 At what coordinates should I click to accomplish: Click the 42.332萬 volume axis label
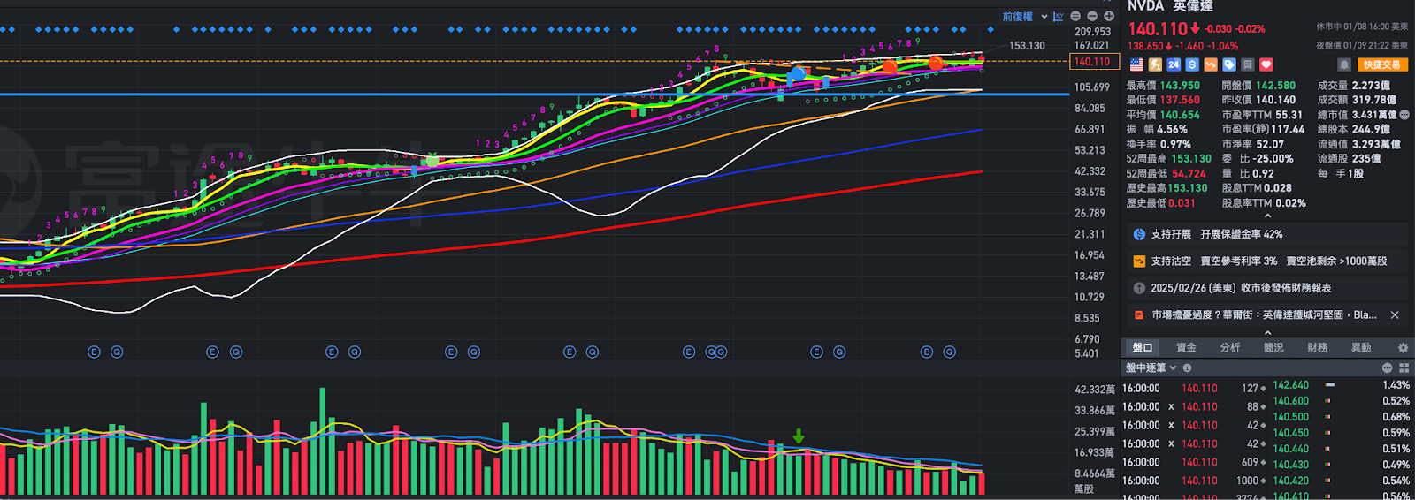(1095, 390)
